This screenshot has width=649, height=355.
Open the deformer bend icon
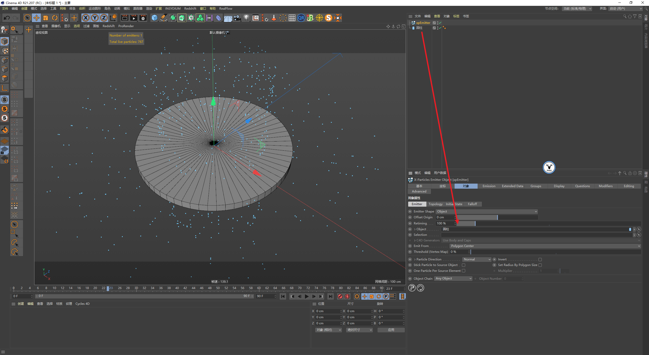coord(219,18)
